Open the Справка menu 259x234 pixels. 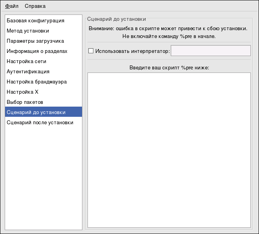(35, 6)
